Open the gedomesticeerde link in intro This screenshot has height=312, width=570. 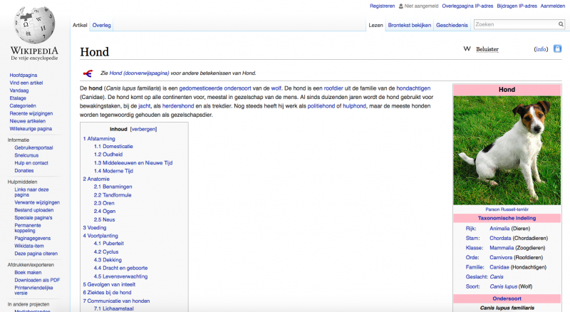click(x=201, y=88)
